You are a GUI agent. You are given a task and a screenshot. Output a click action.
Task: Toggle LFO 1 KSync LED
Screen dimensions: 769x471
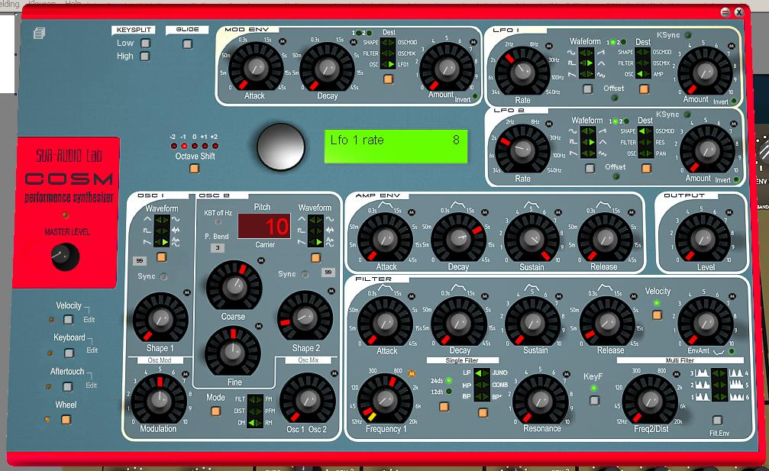click(x=688, y=35)
